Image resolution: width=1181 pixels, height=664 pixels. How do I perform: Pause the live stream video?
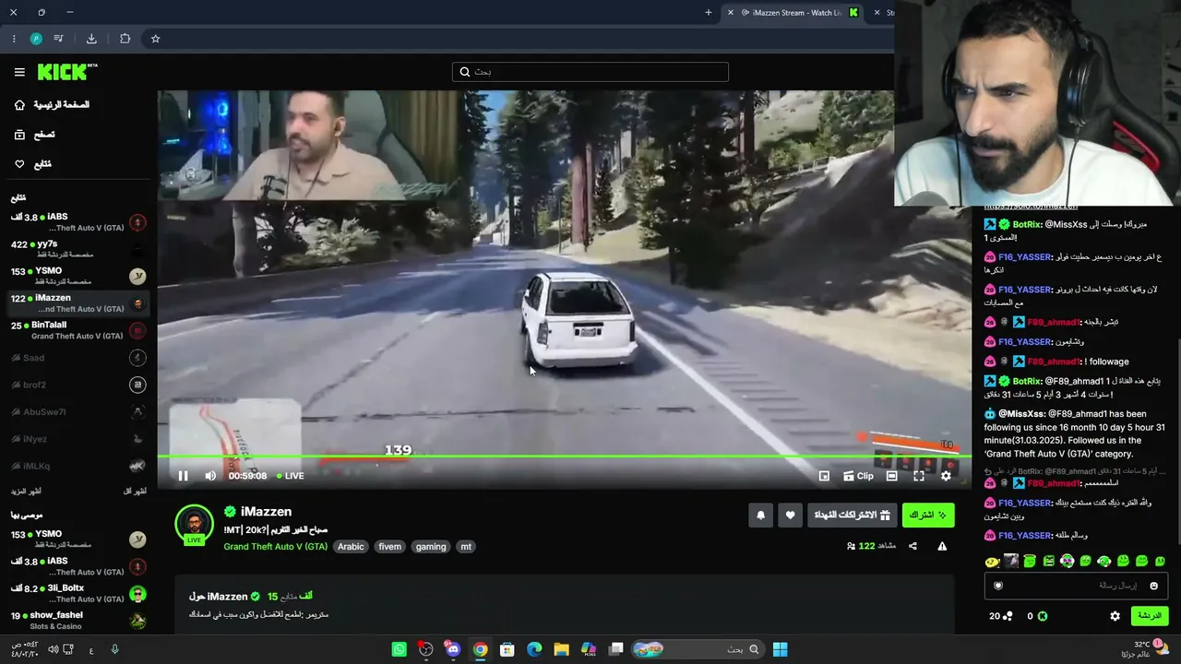point(183,476)
